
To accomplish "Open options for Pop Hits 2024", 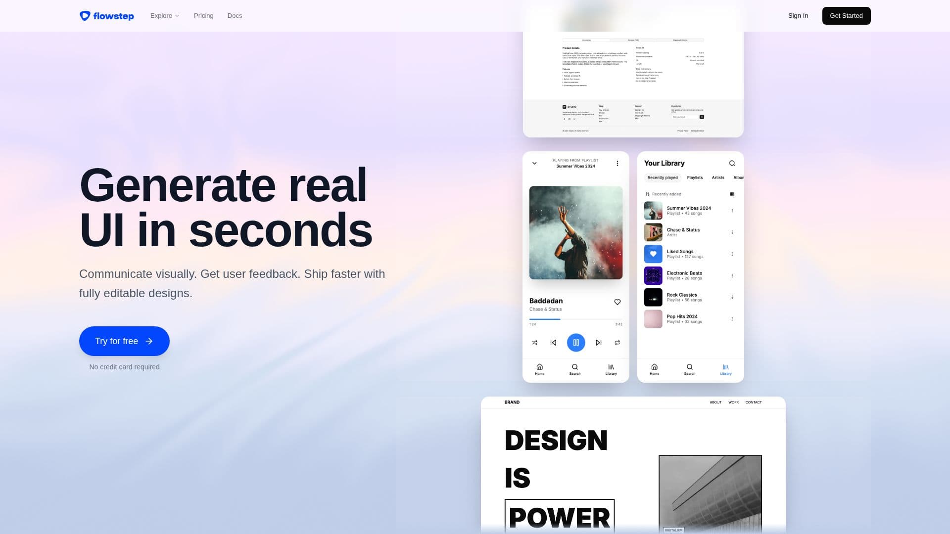I will [x=732, y=319].
